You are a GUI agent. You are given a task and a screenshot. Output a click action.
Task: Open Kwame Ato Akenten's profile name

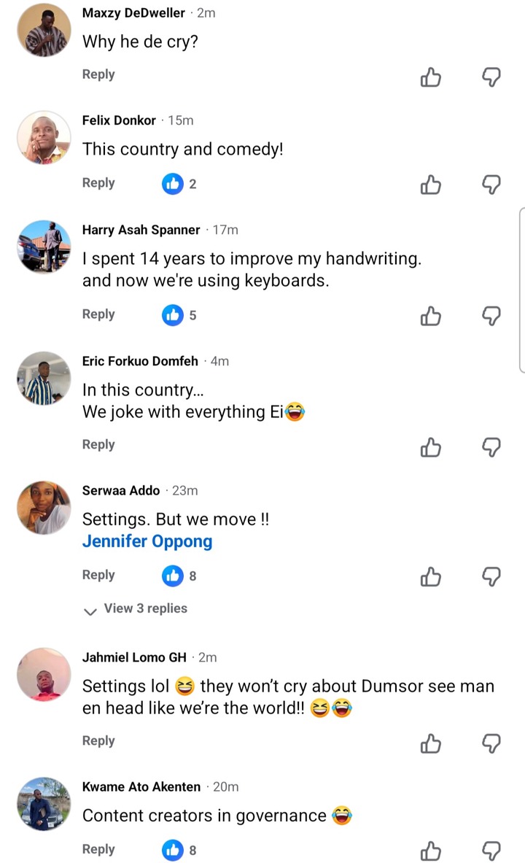tap(141, 786)
